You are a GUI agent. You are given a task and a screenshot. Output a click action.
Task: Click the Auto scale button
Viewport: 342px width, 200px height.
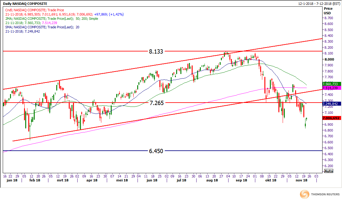tap(329, 171)
